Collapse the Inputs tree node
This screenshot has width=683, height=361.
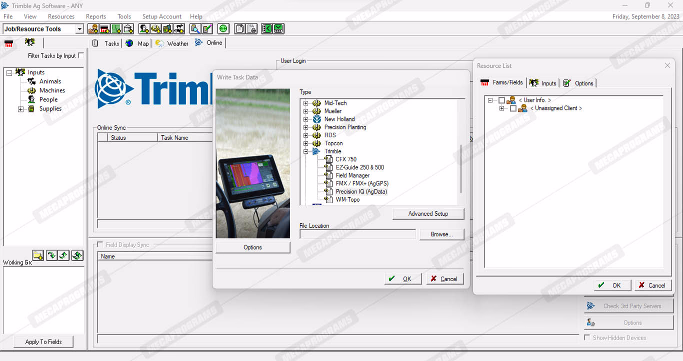click(x=9, y=73)
